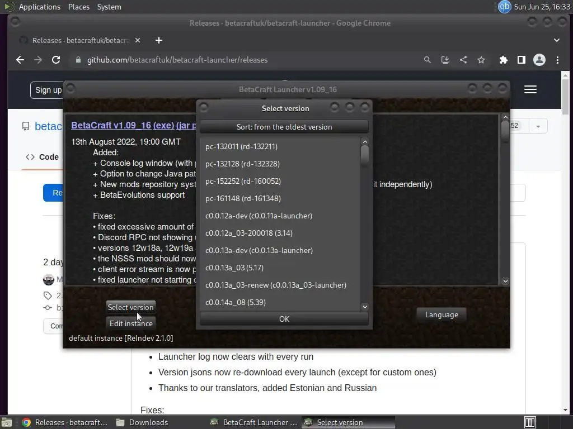Share this page via Chrome toolbar
This screenshot has width=573, height=429.
click(x=463, y=60)
